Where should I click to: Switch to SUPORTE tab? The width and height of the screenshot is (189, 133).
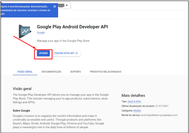(x=76, y=72)
